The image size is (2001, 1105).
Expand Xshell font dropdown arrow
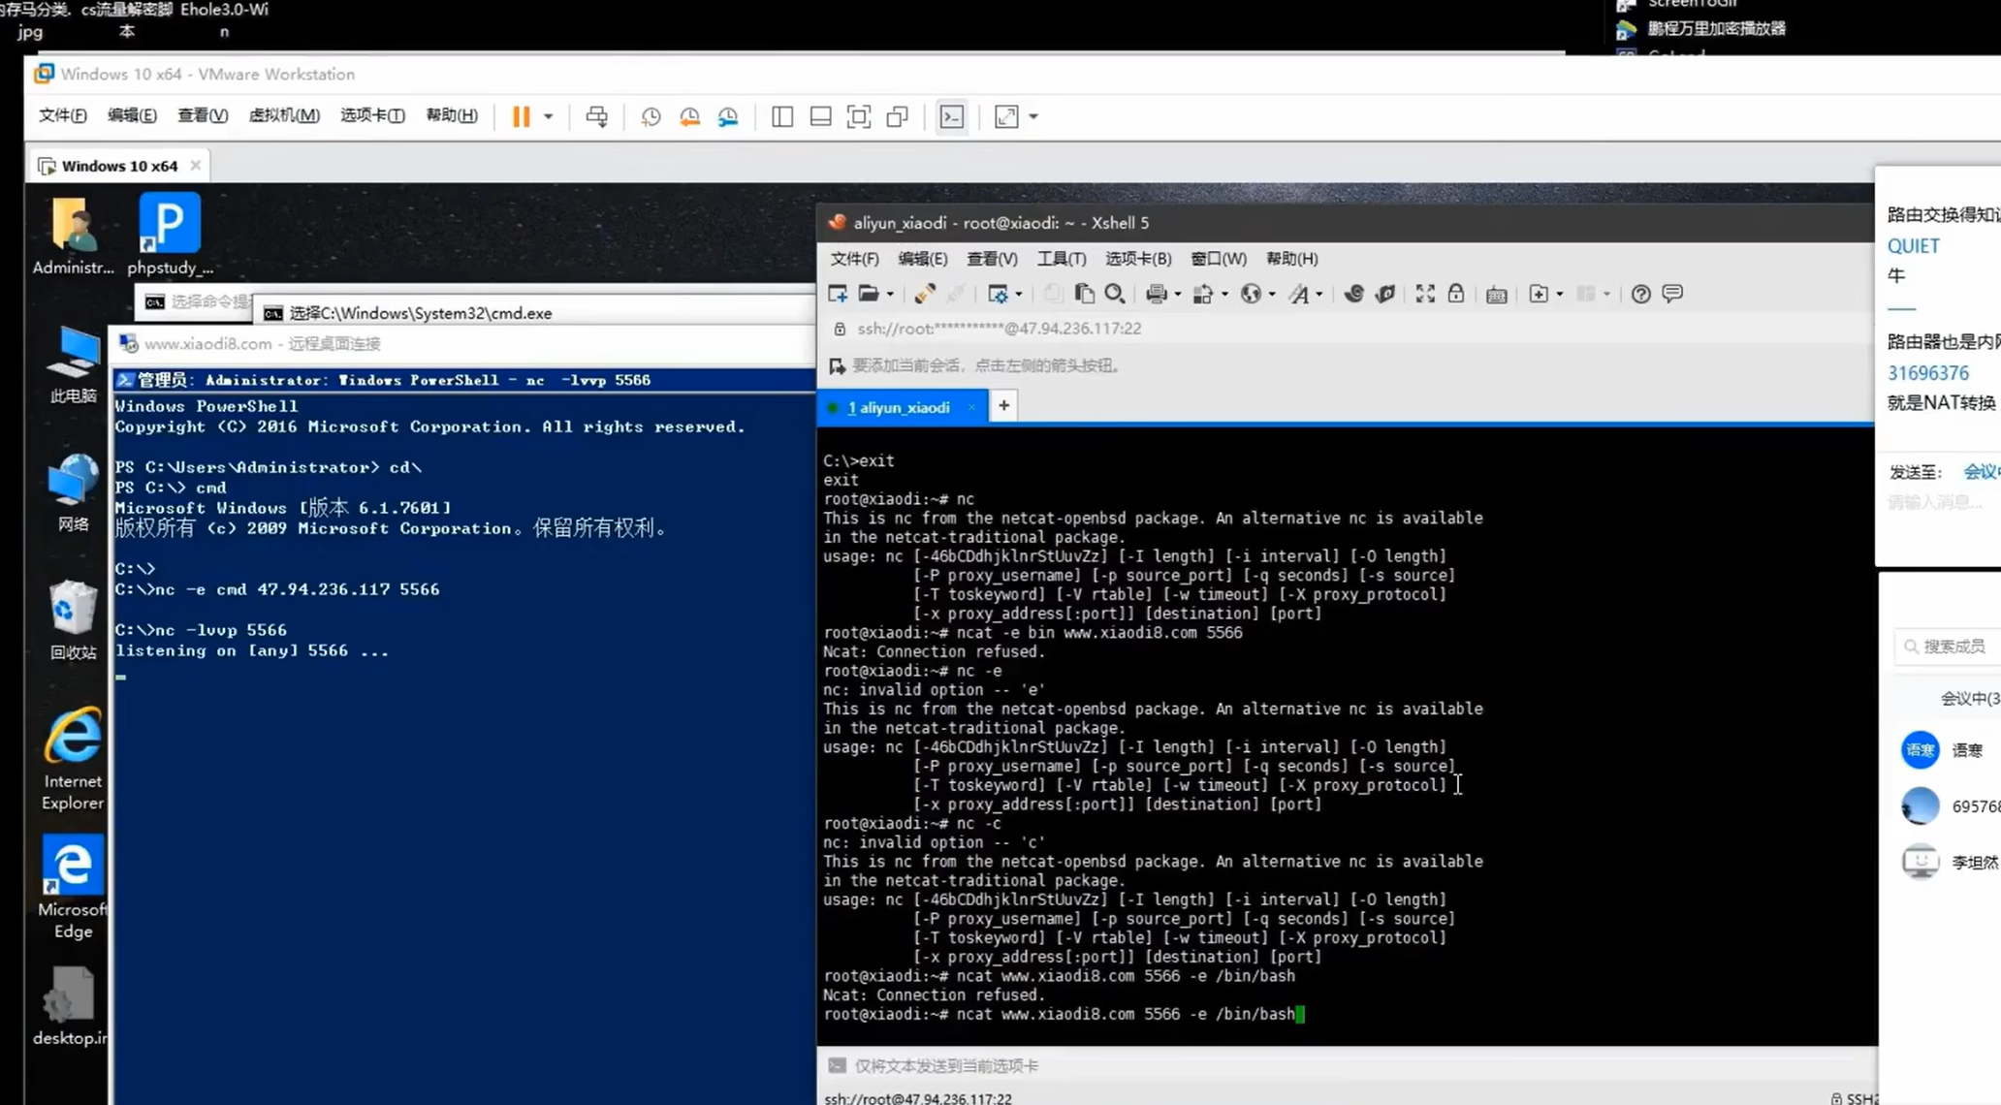point(1319,294)
